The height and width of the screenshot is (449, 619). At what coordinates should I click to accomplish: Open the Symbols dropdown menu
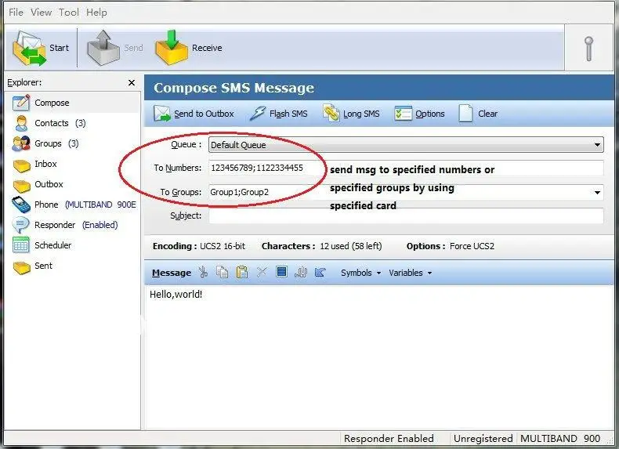click(x=360, y=273)
